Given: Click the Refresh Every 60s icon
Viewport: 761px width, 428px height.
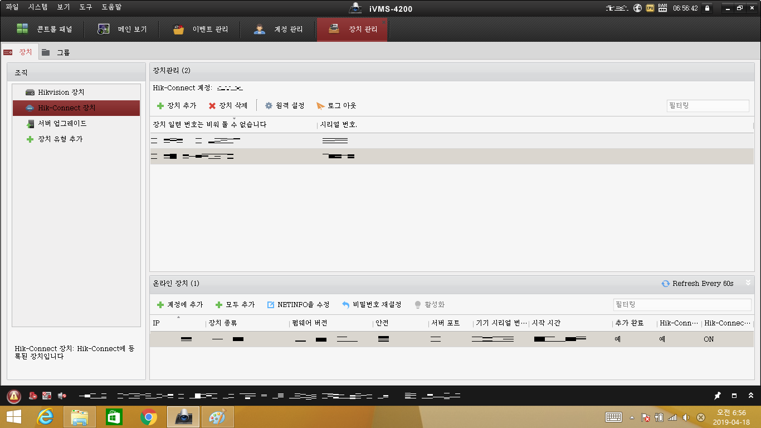Looking at the screenshot, I should click(x=665, y=284).
